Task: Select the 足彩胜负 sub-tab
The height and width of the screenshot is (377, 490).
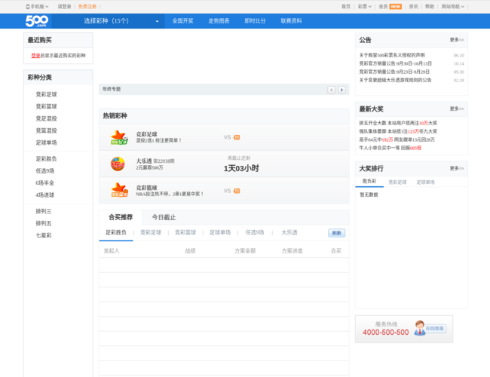Action: tap(116, 232)
